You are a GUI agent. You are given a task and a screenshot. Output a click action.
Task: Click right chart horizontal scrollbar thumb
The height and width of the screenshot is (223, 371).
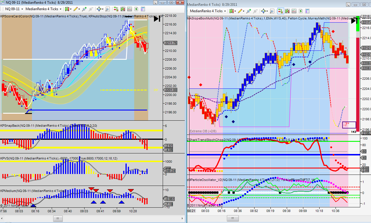click(x=232, y=219)
